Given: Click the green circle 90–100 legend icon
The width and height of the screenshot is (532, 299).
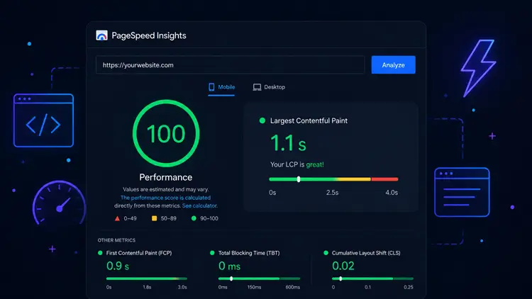Looking at the screenshot, I should (194, 218).
